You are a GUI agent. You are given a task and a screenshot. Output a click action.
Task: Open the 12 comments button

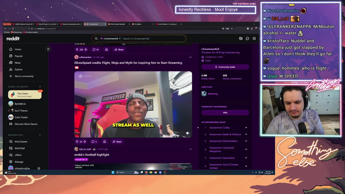tap(95, 50)
